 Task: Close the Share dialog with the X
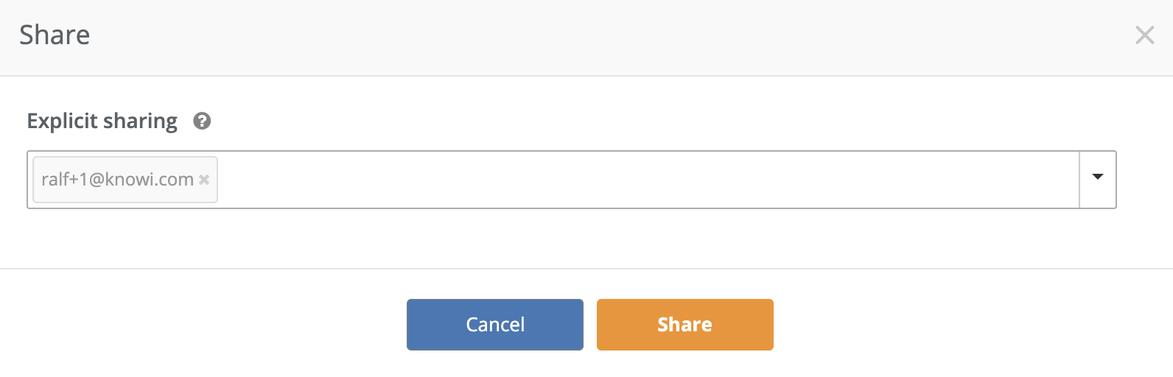click(x=1144, y=35)
